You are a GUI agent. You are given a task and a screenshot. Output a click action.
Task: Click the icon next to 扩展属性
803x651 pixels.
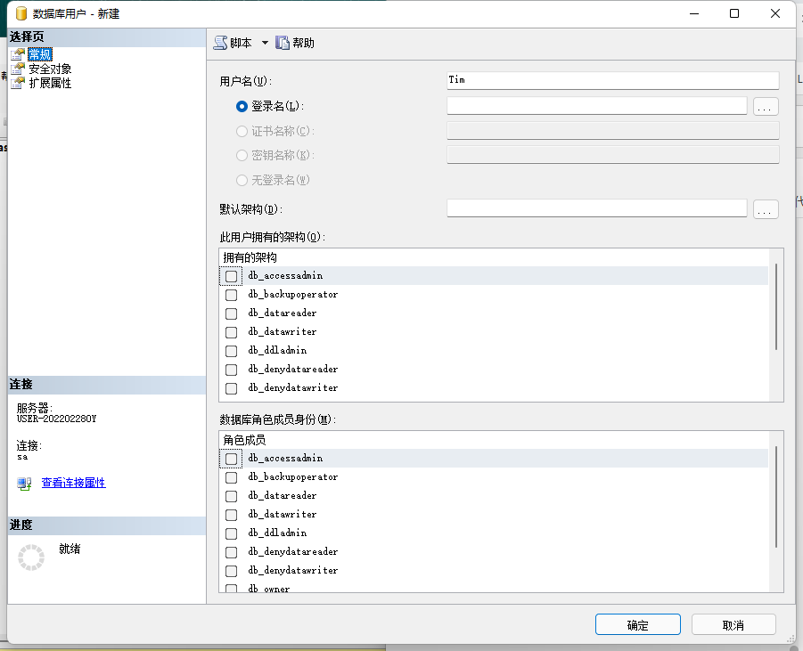pos(18,83)
